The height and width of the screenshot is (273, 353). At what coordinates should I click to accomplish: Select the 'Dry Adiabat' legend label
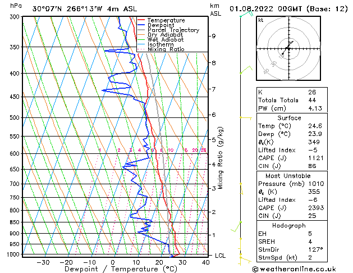tap(165, 35)
